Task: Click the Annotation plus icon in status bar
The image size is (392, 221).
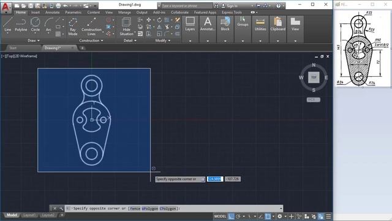Action: tap(292, 216)
